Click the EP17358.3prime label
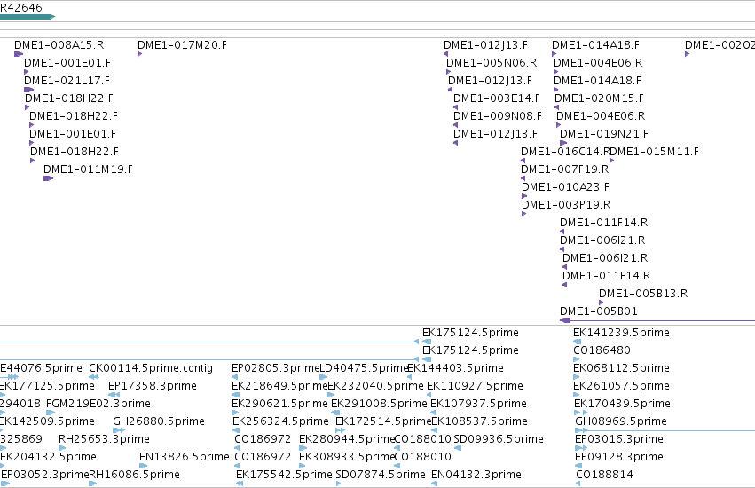Image resolution: width=755 pixels, height=488 pixels. point(153,386)
